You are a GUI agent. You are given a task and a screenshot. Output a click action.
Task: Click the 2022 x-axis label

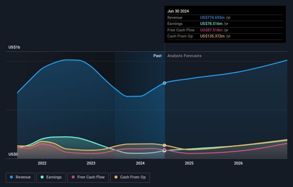pos(42,163)
